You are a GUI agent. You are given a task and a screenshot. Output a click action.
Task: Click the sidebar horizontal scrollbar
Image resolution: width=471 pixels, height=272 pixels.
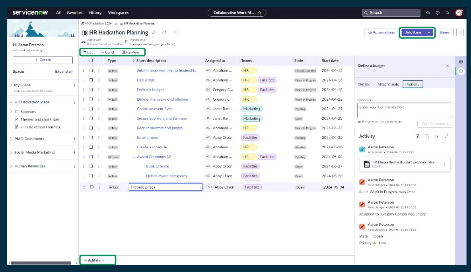[41, 263]
